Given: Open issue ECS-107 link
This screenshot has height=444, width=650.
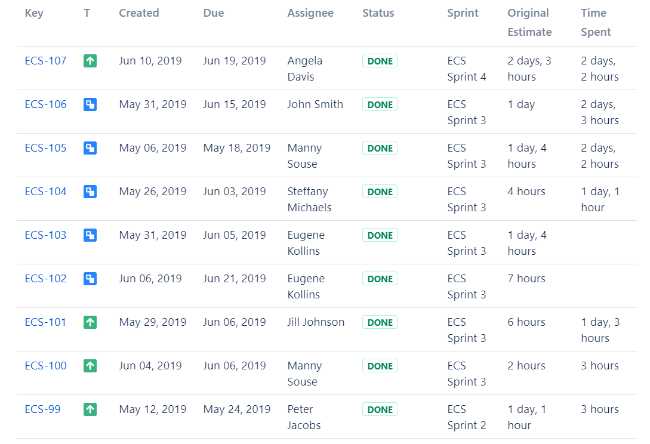Looking at the screenshot, I should coord(45,61).
